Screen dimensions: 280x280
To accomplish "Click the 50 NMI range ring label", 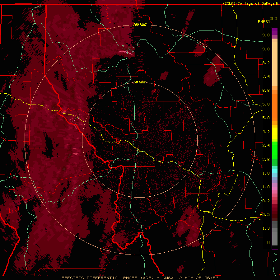I will coord(140,82).
